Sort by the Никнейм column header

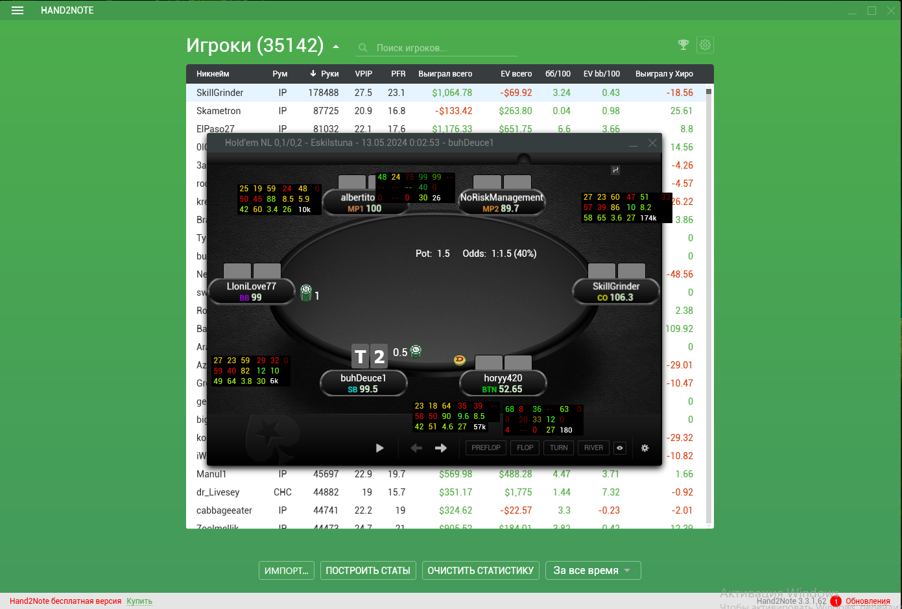[213, 74]
